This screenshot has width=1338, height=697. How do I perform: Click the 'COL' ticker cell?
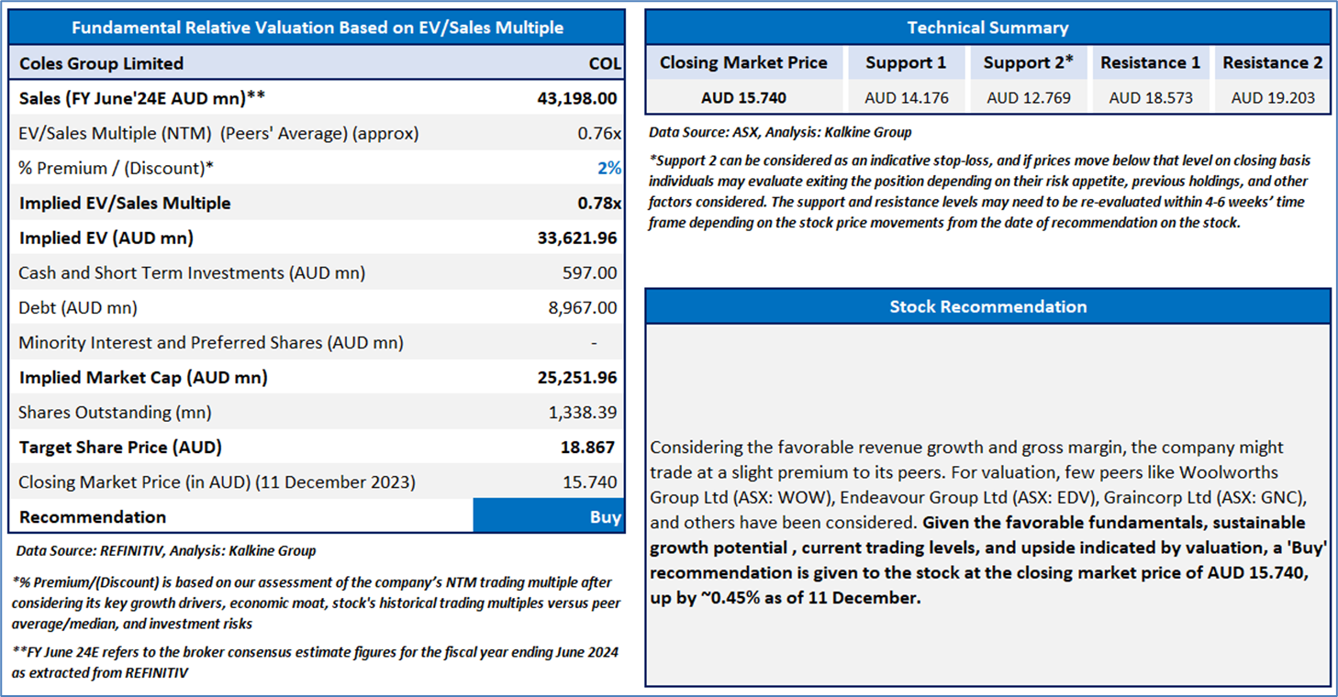(x=605, y=63)
